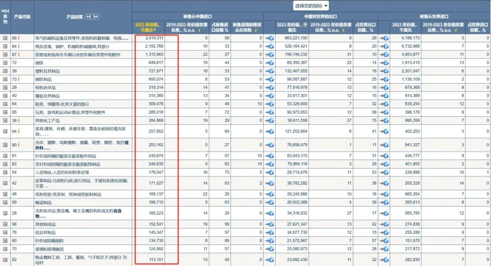491x266 pixels.
Task: Expand HS row 61 with plus box
Action: 5,156
